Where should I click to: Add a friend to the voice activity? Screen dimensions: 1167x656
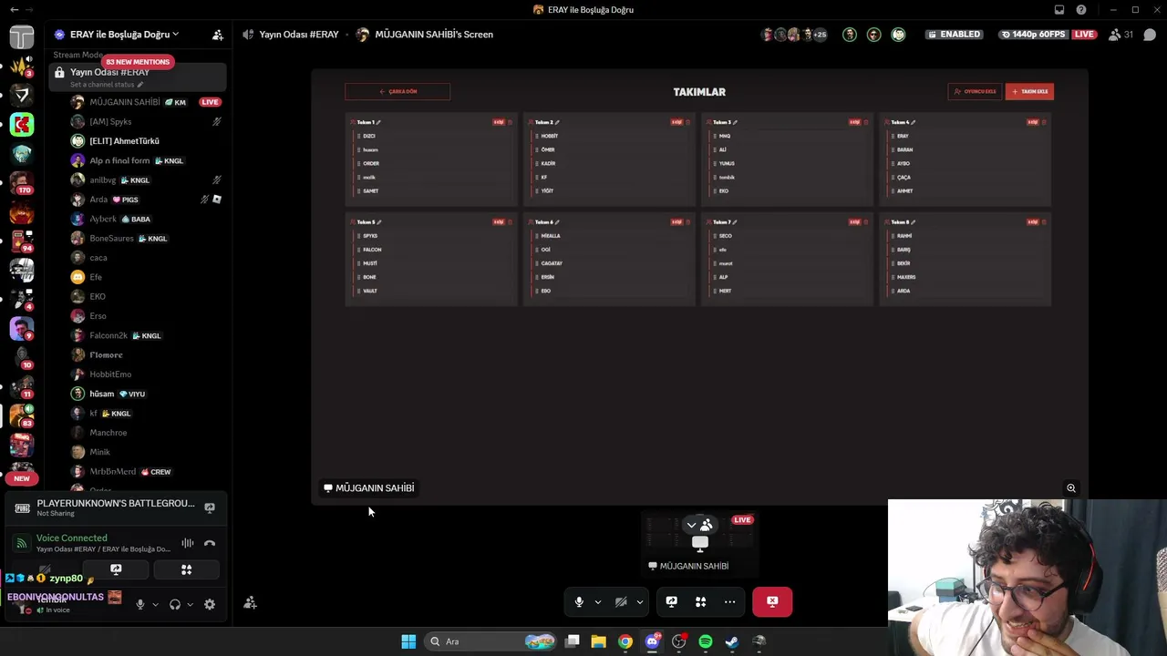[250, 602]
